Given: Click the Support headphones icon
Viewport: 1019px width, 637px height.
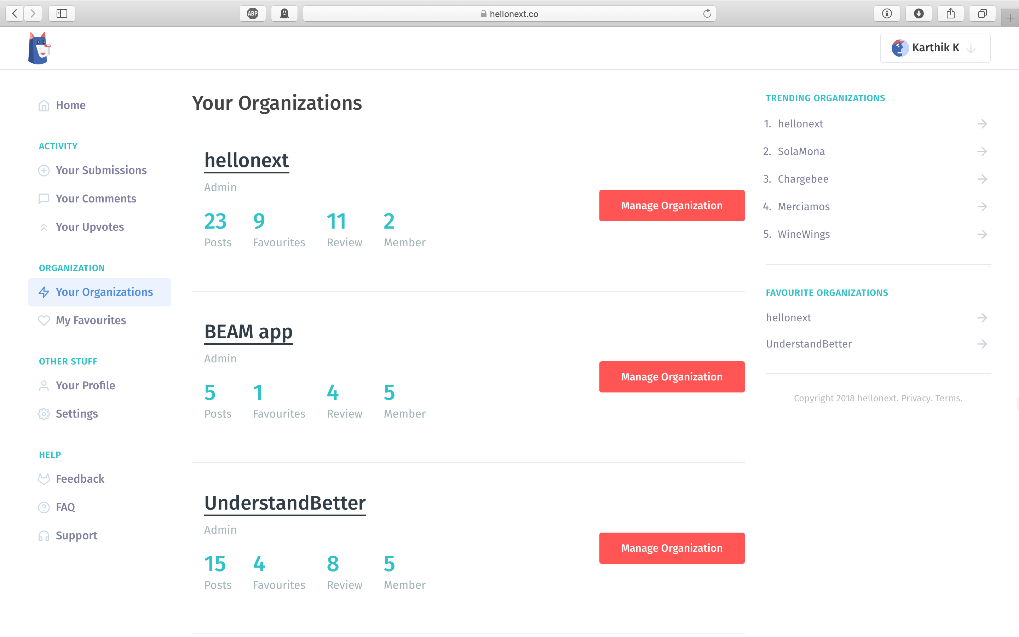Looking at the screenshot, I should pyautogui.click(x=44, y=535).
